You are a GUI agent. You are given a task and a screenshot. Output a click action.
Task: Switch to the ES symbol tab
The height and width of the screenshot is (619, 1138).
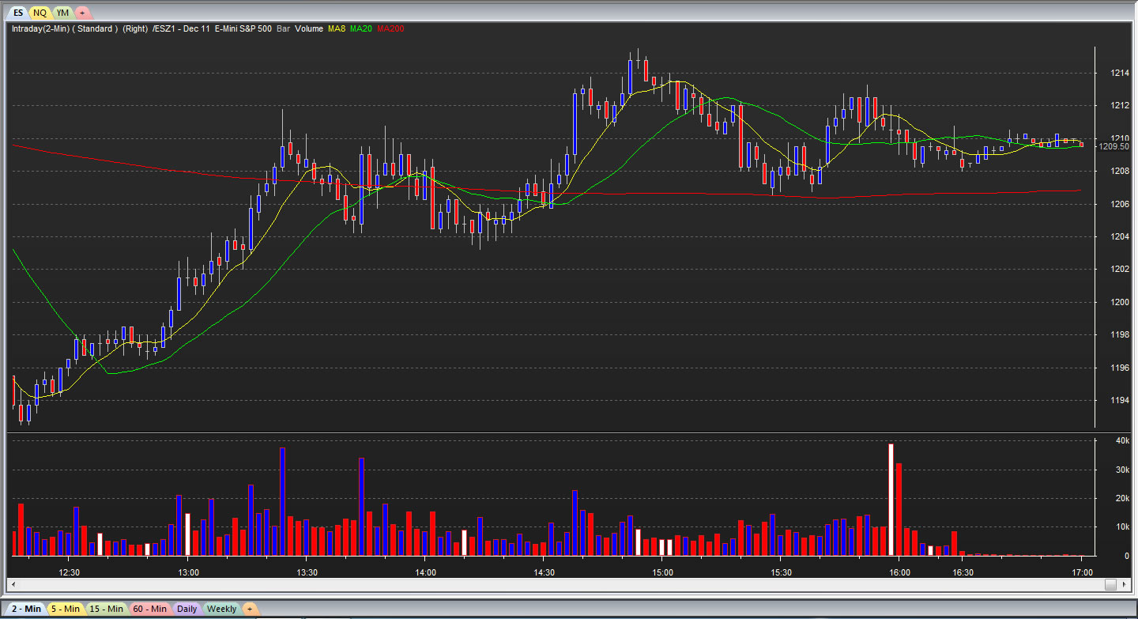pyautogui.click(x=17, y=13)
